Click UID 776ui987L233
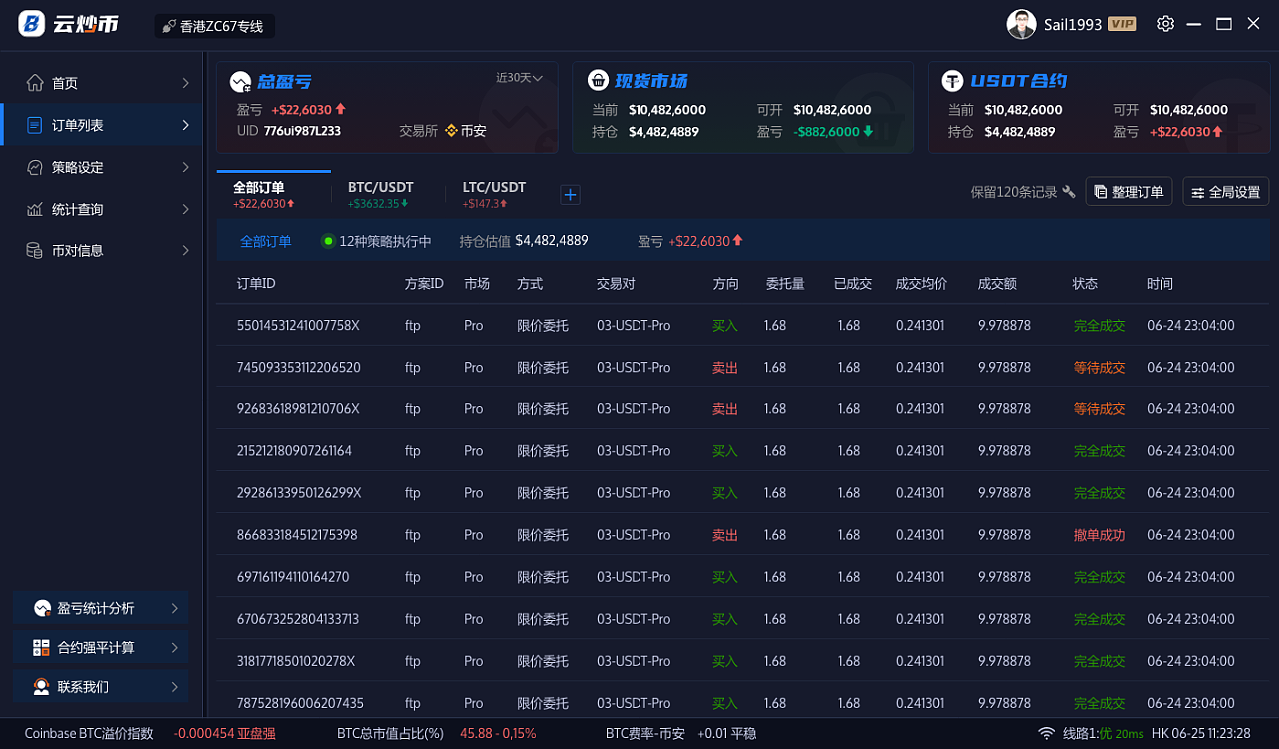 [x=289, y=131]
